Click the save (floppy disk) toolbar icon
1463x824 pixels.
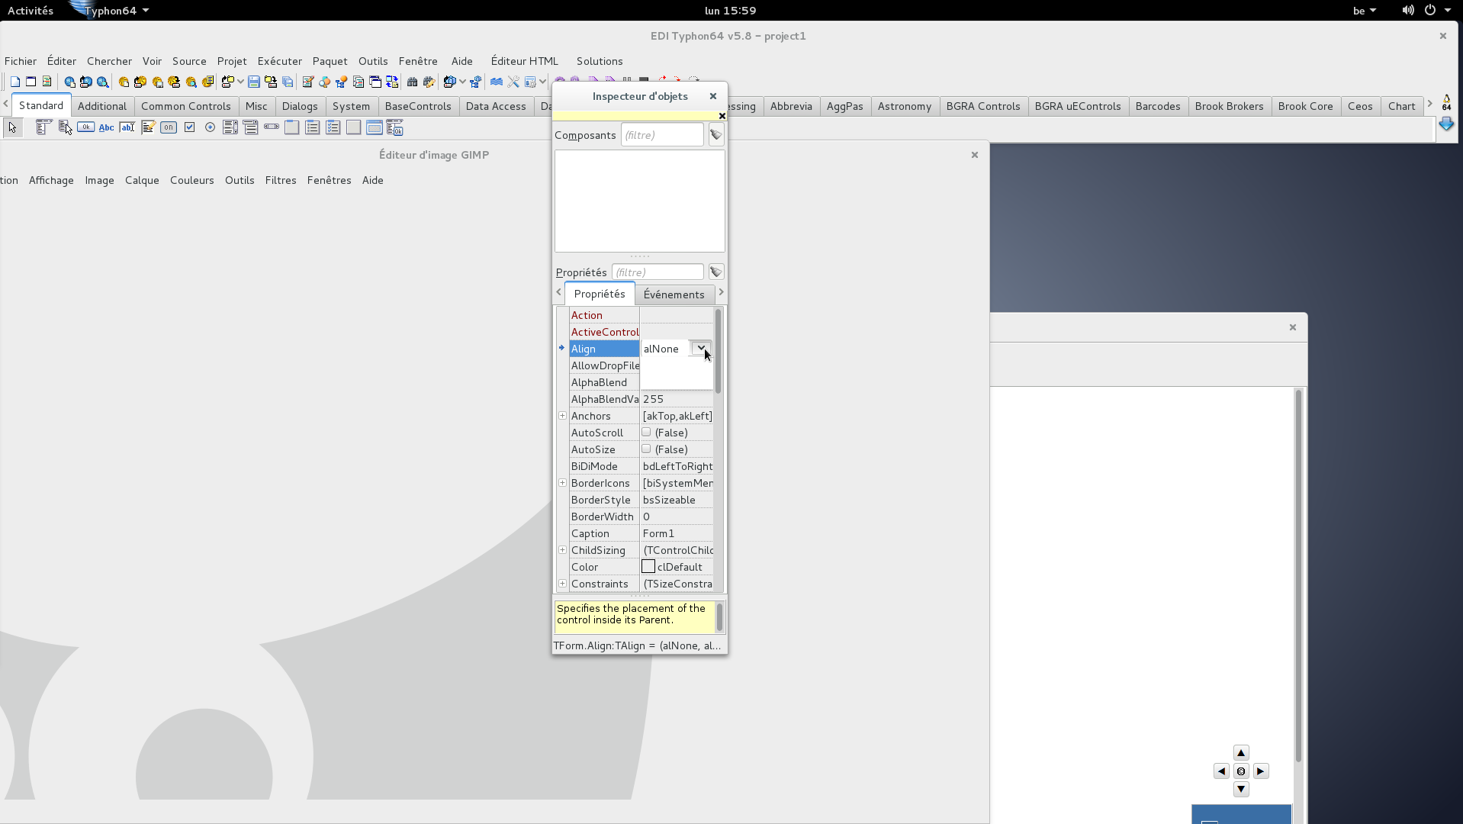click(x=254, y=82)
